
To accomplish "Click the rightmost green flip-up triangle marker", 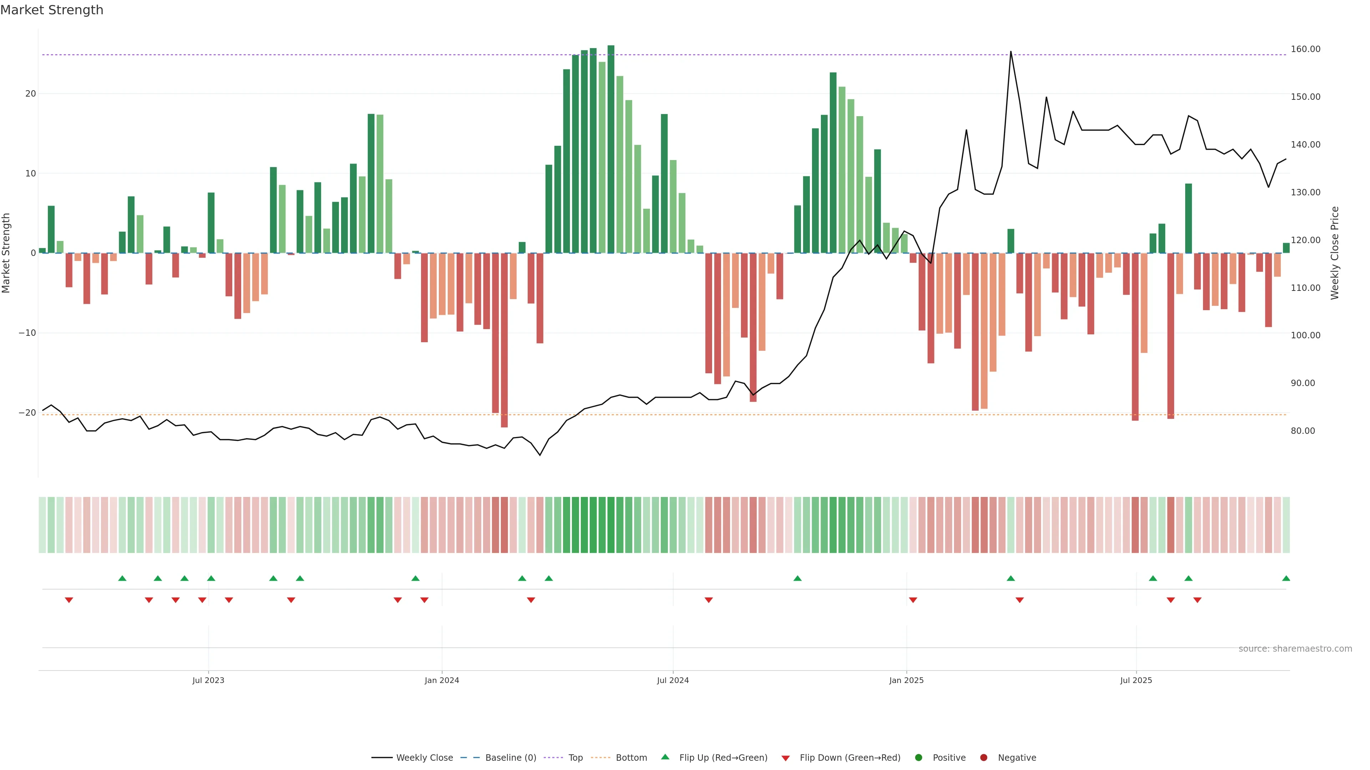I will point(1286,578).
